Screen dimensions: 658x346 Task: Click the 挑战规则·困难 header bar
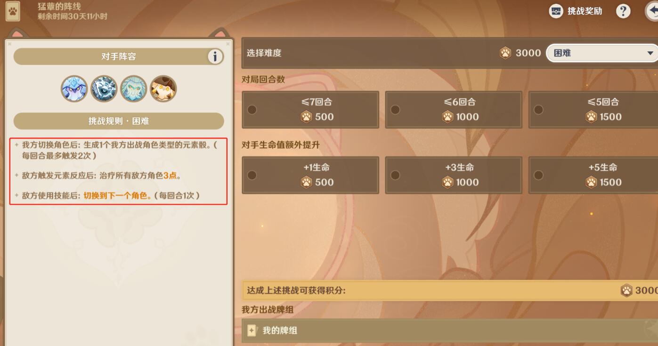click(x=119, y=121)
